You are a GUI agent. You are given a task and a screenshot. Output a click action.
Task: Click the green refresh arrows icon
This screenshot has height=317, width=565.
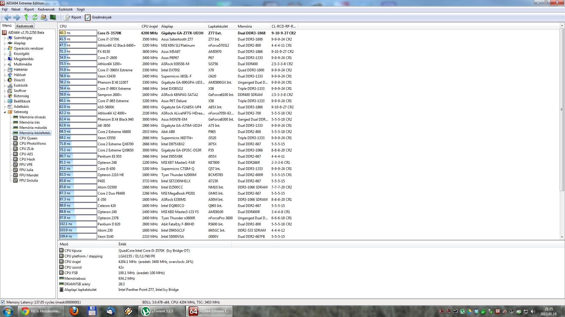pos(35,17)
